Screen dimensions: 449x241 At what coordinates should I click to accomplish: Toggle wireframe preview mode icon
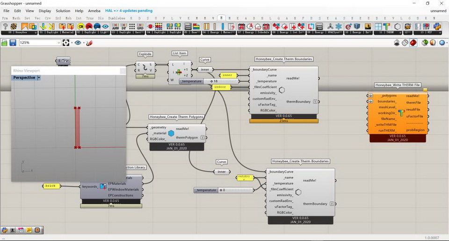point(405,43)
